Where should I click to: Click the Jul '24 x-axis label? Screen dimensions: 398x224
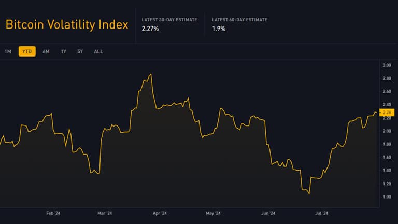tap(321, 213)
